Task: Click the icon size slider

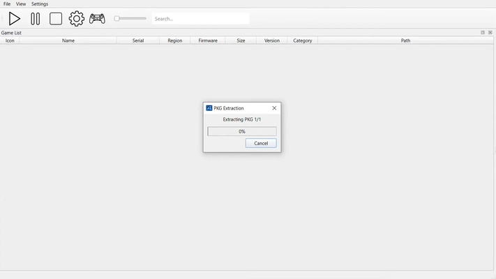Action: click(130, 19)
